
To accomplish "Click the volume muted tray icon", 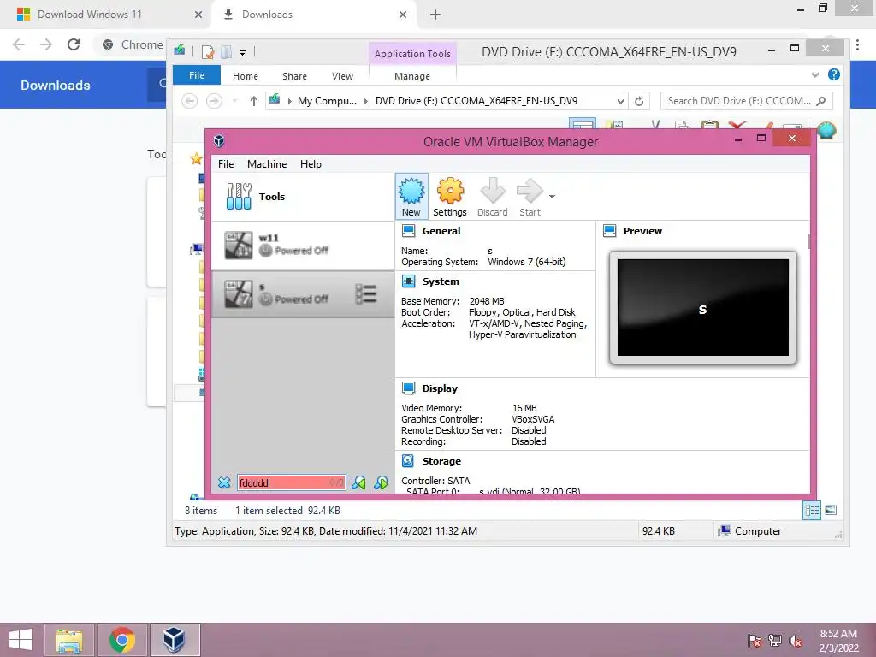I will (796, 641).
